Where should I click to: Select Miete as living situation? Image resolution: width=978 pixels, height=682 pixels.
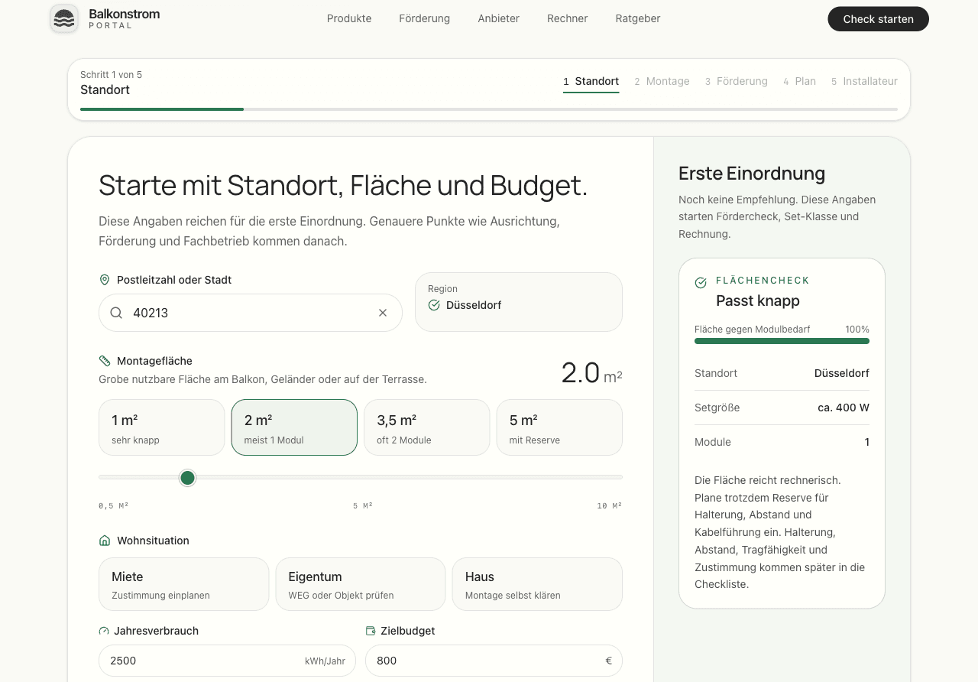click(184, 584)
